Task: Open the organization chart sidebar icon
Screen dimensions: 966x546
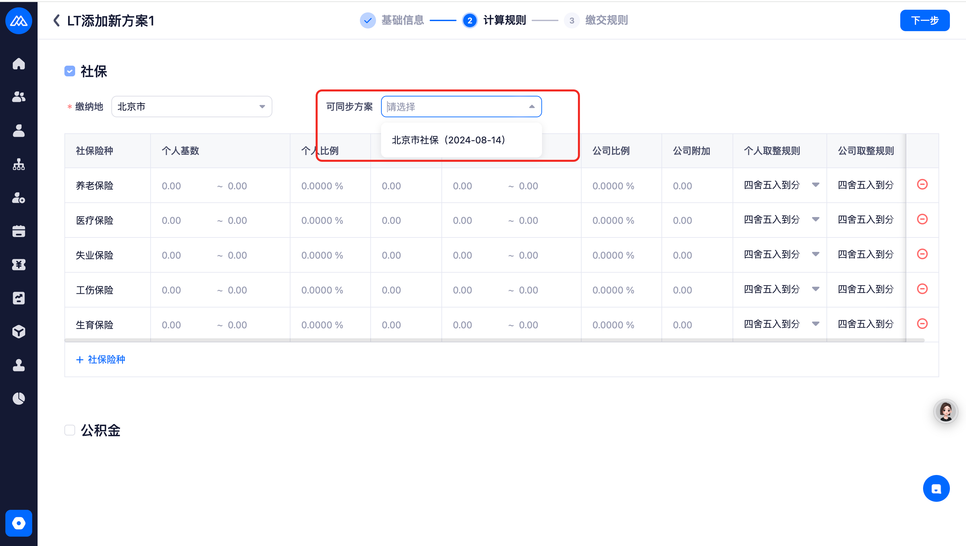Action: 18,164
